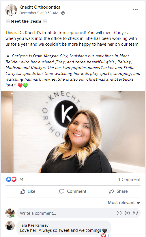Open the emoji picker in comment box
The width and height of the screenshot is (146, 237).
(x=119, y=213)
